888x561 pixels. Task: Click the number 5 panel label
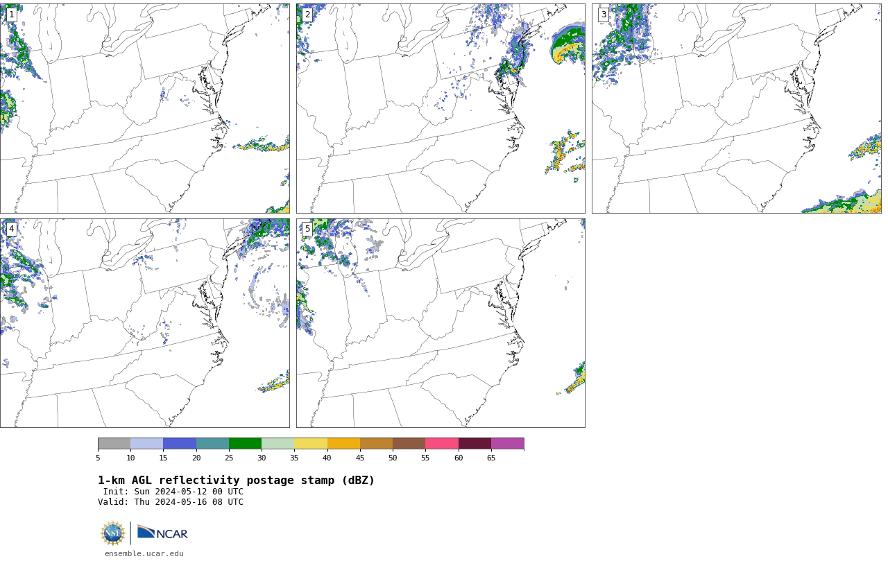[x=307, y=229]
